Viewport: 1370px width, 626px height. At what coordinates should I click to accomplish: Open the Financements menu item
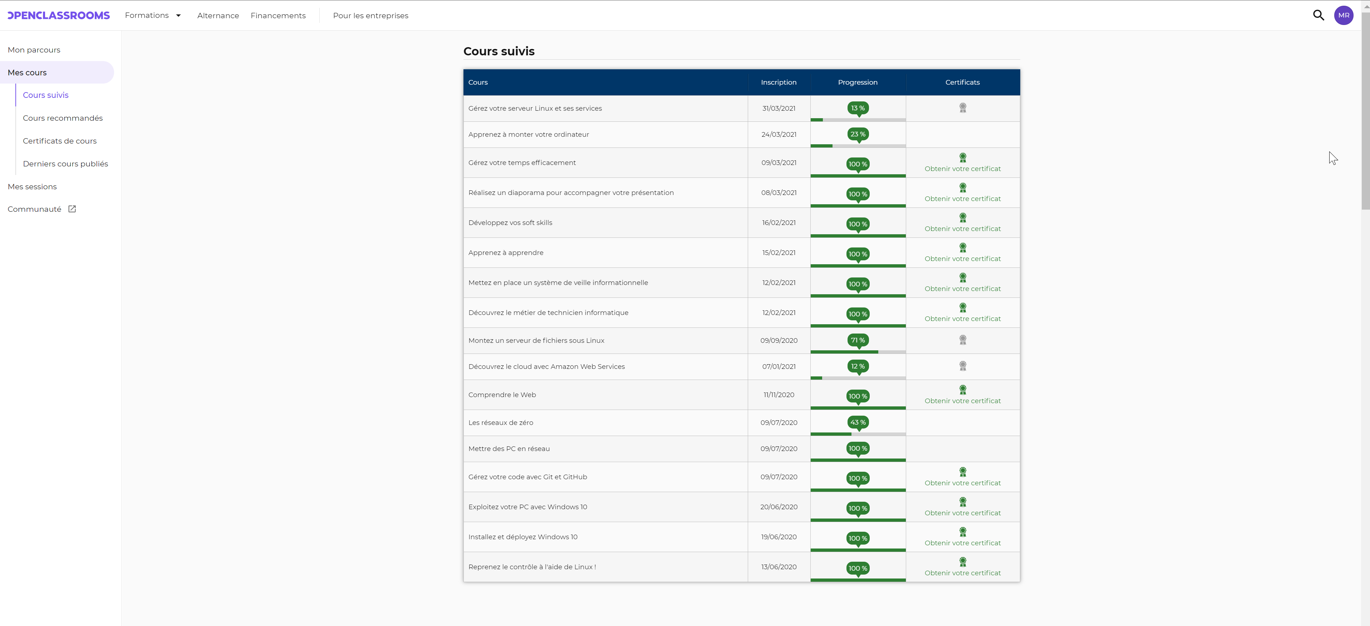coord(278,16)
